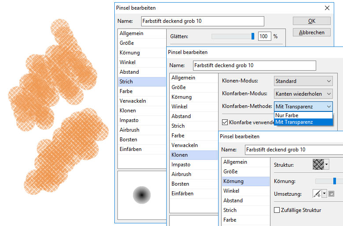343x226 pixels.
Task: Select Borsten in the back dialog list
Action: pyautogui.click(x=142, y=140)
